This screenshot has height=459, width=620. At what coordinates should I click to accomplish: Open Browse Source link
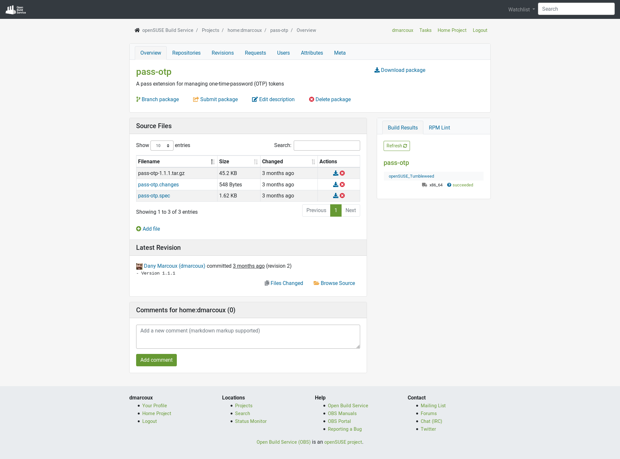pos(334,283)
